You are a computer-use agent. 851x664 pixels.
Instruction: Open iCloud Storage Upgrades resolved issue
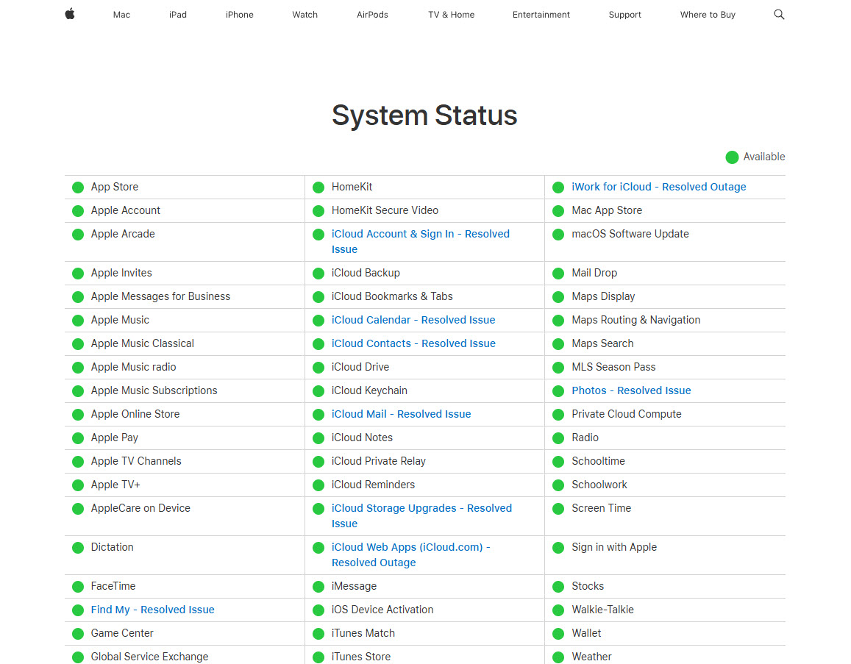point(421,516)
